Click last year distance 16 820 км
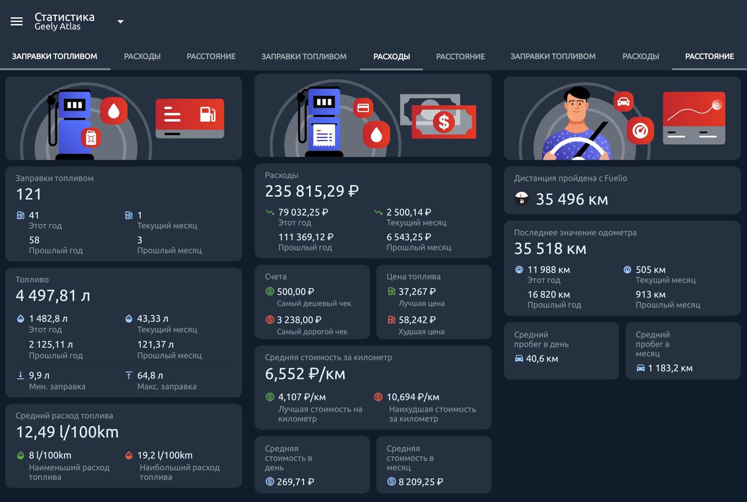 coord(549,295)
